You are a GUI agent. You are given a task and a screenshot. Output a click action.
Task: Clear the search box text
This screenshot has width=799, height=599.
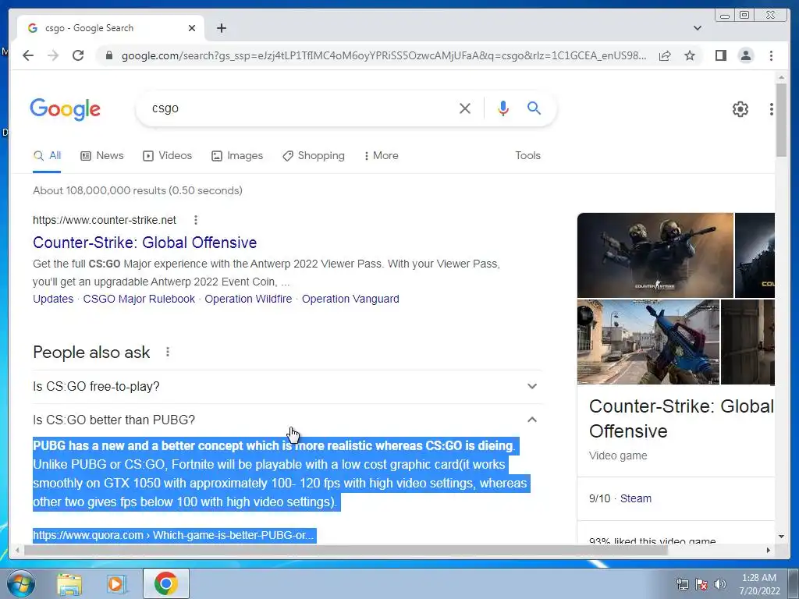465,108
